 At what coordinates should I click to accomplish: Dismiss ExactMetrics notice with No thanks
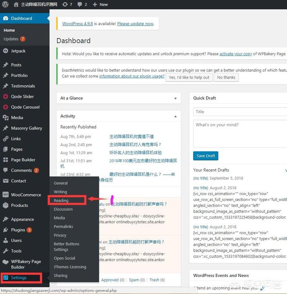coord(226,77)
